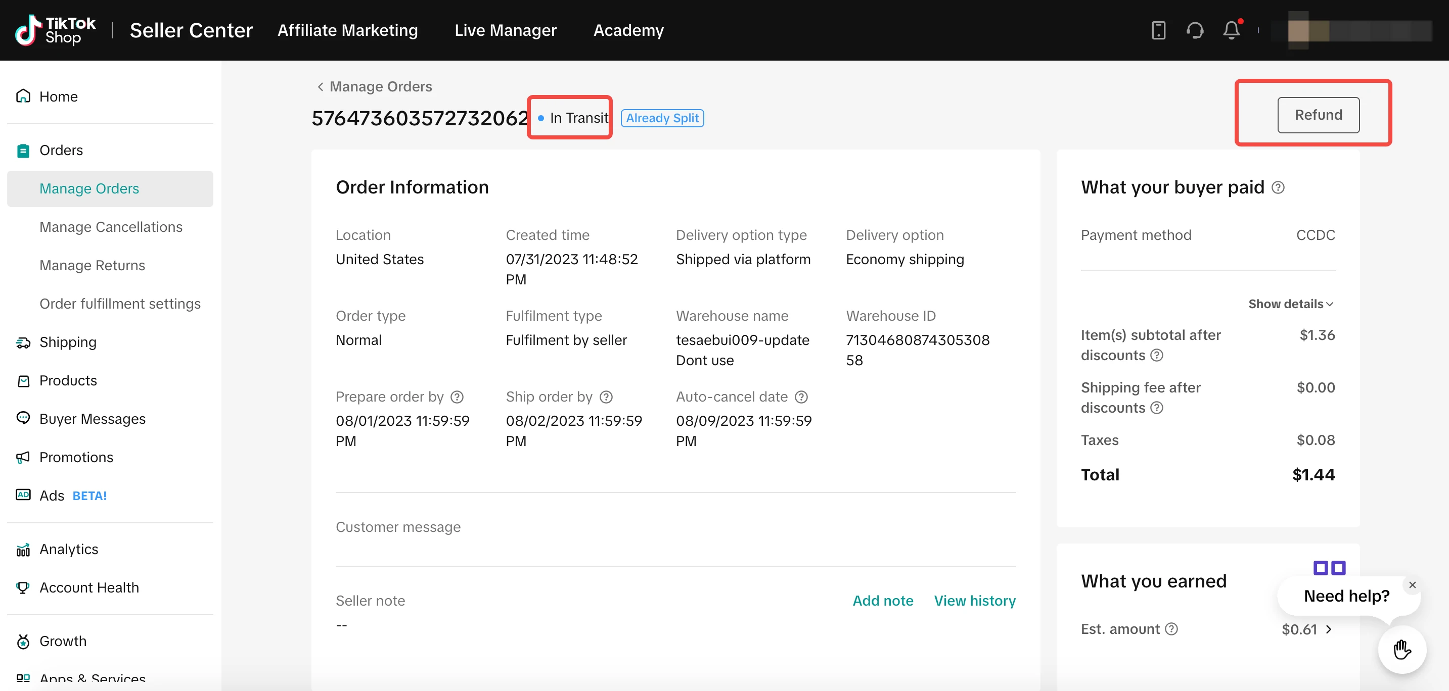Open Affiliate Marketing in top navigation
The image size is (1449, 691).
(x=348, y=30)
